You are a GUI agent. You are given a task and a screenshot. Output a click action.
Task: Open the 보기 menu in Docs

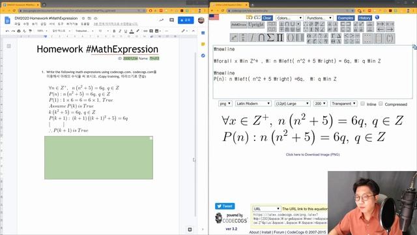tap(35, 24)
